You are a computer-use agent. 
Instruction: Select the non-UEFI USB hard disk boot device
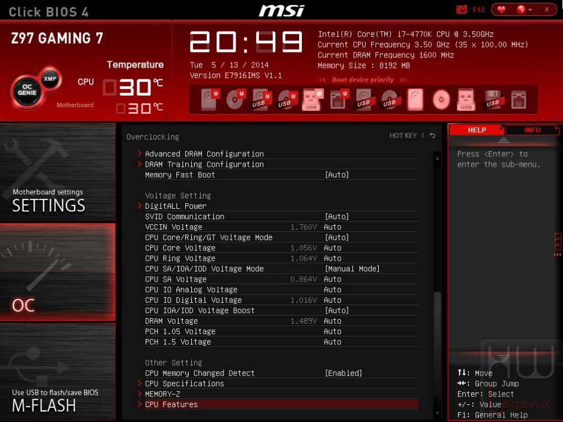click(x=364, y=99)
